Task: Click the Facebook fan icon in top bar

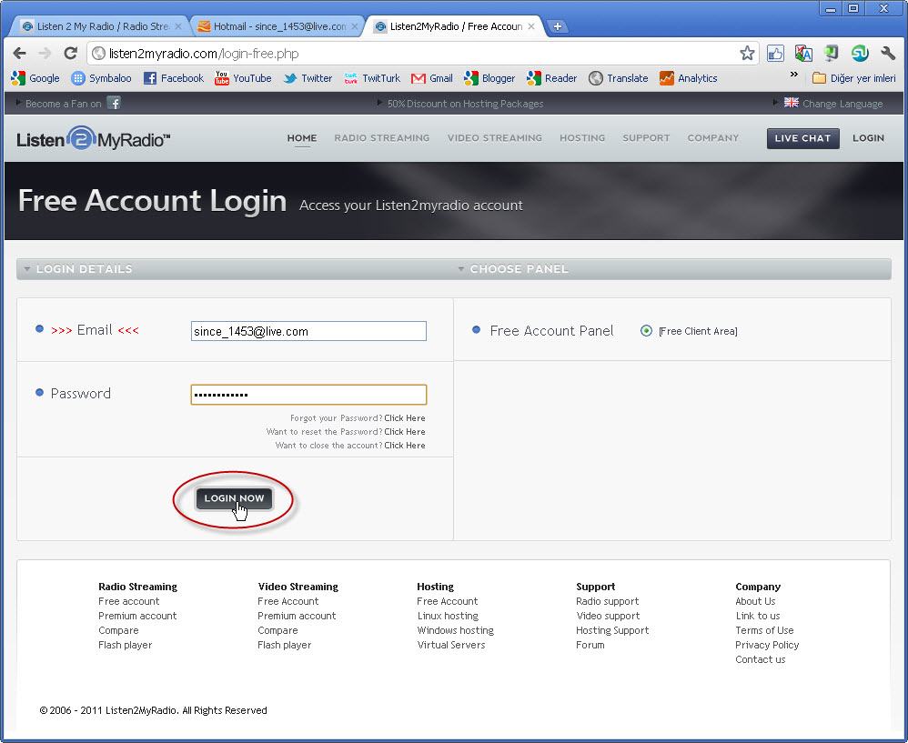Action: click(114, 103)
